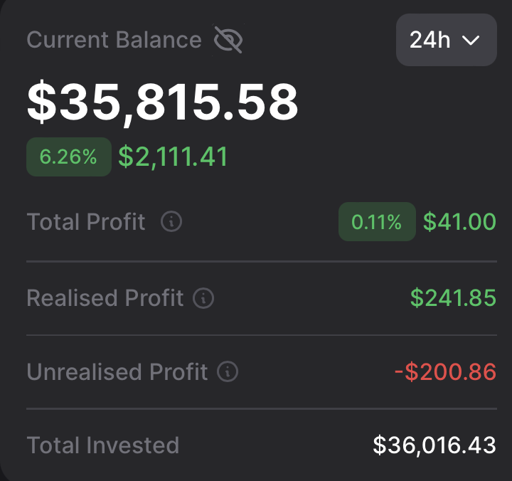Click the chevron arrow beside 24h
This screenshot has height=481, width=512.
pos(471,40)
